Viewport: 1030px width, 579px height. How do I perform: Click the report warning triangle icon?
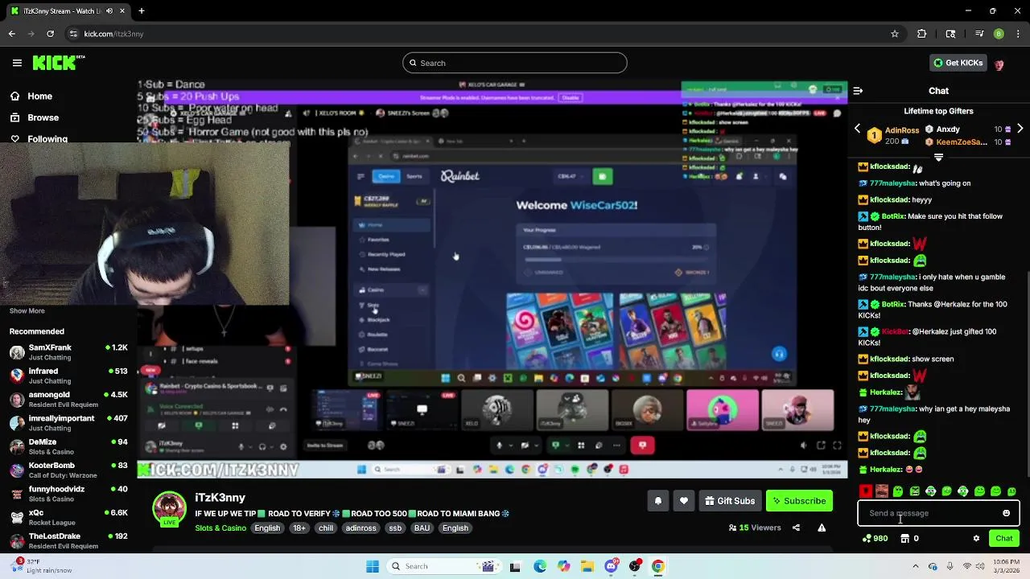pyautogui.click(x=822, y=528)
